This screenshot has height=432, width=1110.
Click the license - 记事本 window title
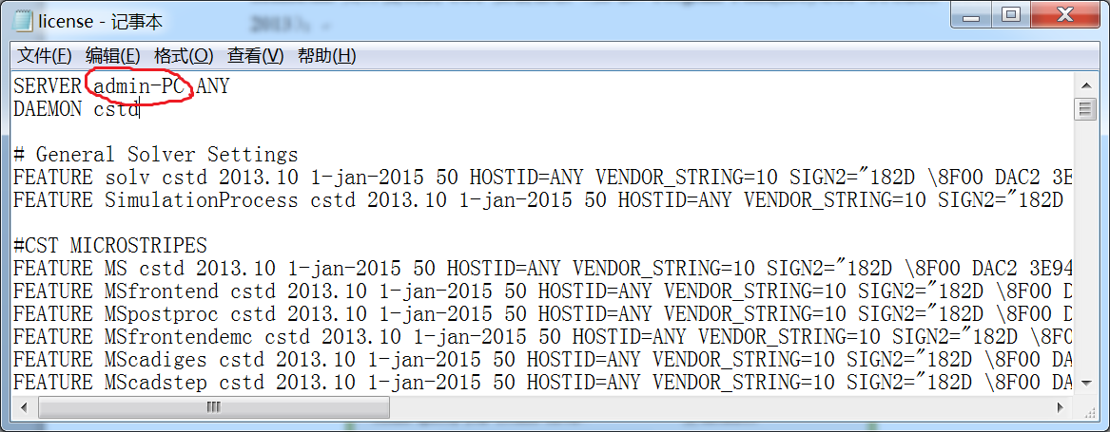click(101, 22)
